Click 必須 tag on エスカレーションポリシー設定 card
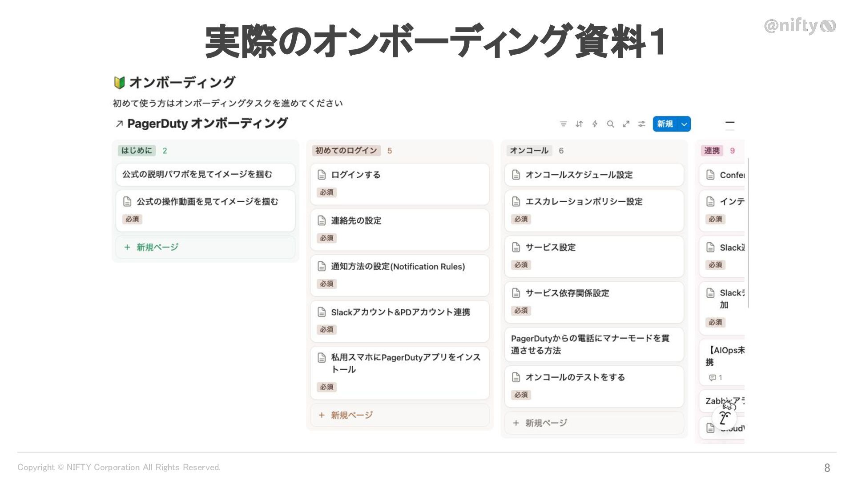The width and height of the screenshot is (854, 480). [x=521, y=219]
